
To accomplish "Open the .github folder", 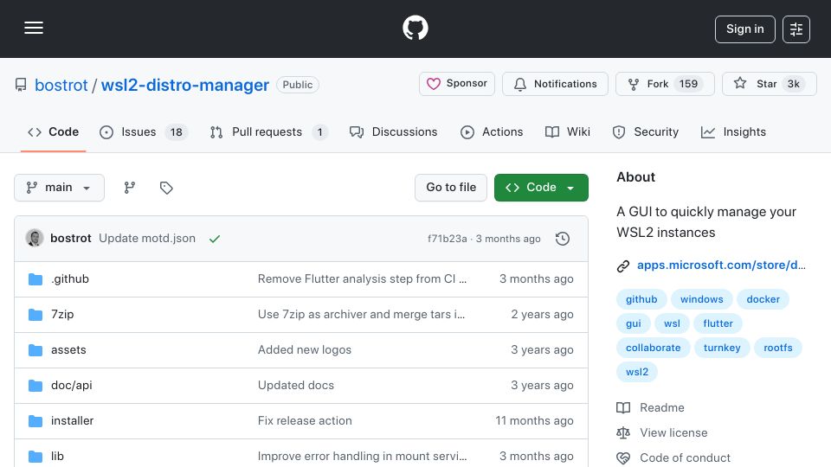I will pyautogui.click(x=70, y=279).
